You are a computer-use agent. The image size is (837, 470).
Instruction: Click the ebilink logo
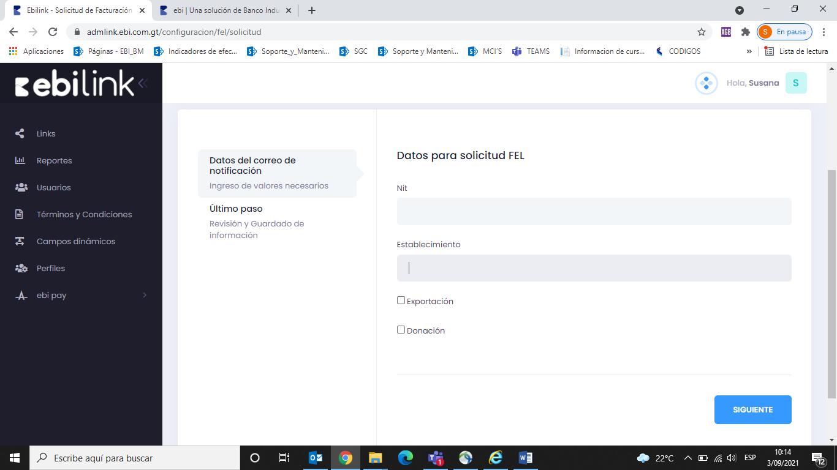(x=74, y=83)
